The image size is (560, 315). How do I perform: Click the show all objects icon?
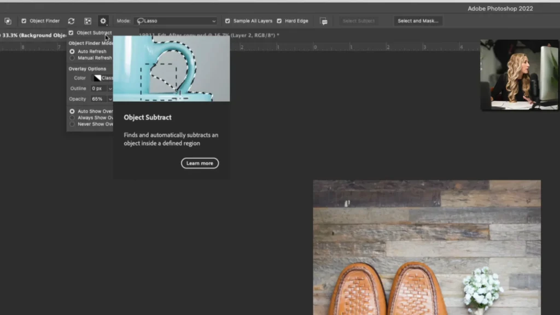(88, 21)
